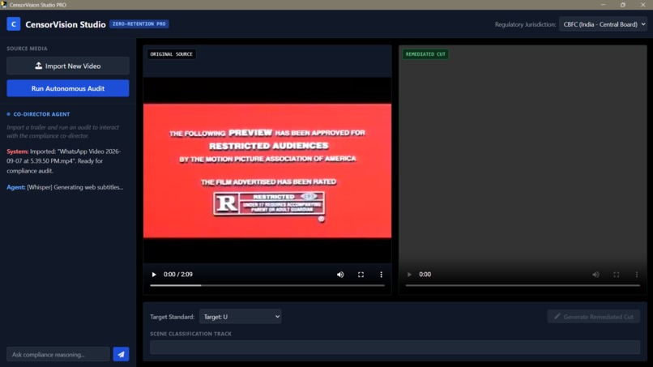This screenshot has height=367, width=653.
Task: Open more options on original source video
Action: (x=381, y=275)
